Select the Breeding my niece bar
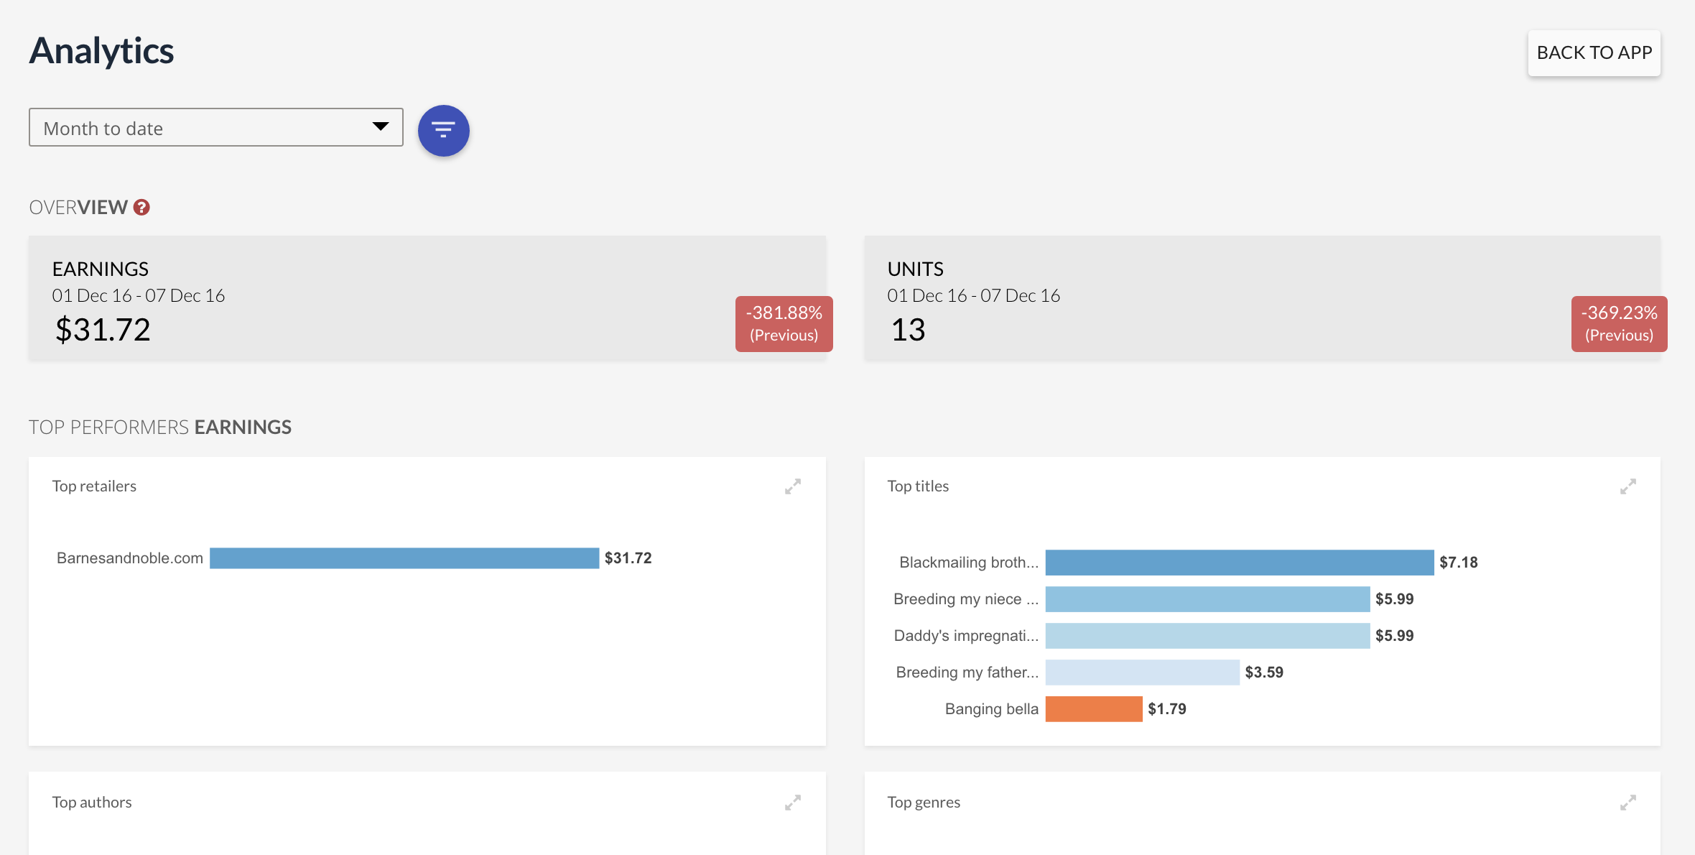 point(1207,599)
